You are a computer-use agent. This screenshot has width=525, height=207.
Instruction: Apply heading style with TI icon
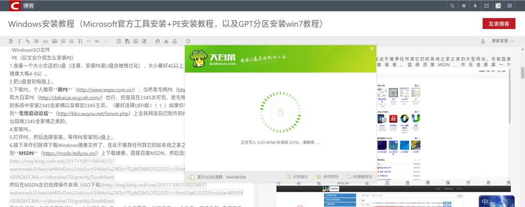pyautogui.click(x=80, y=41)
